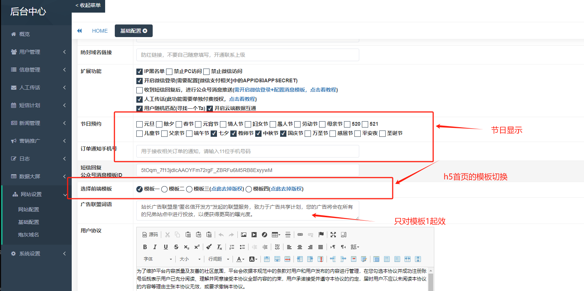The image size is (584, 291).
Task: Uncheck the 七夕 holiday checkbox
Action: point(214,133)
